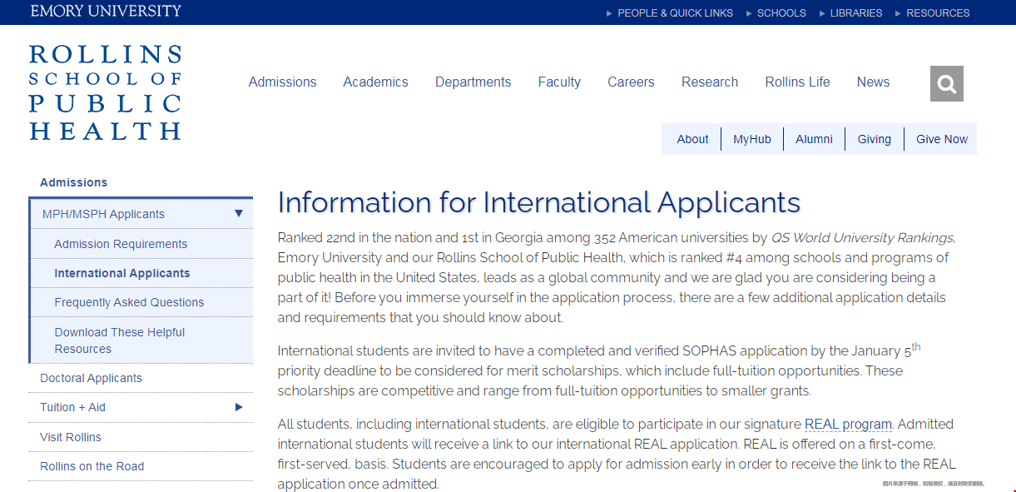1016x492 pixels.
Task: Click the Emory University wordmark
Action: pos(106,11)
